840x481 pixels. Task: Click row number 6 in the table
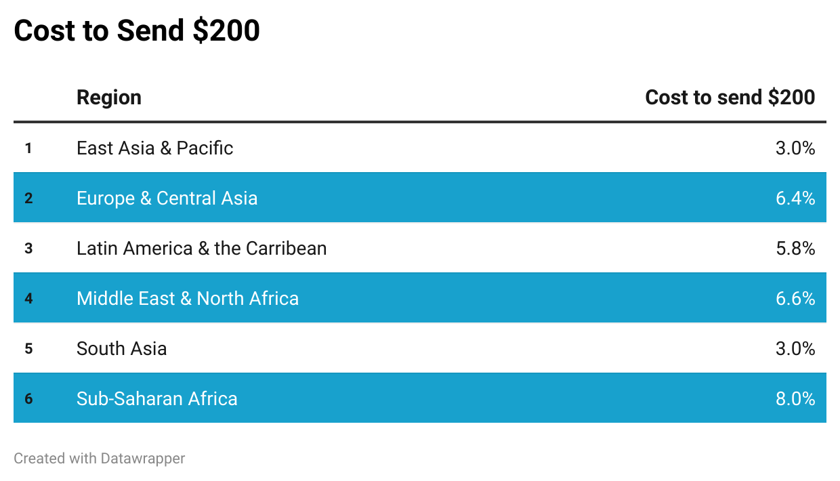coord(28,398)
